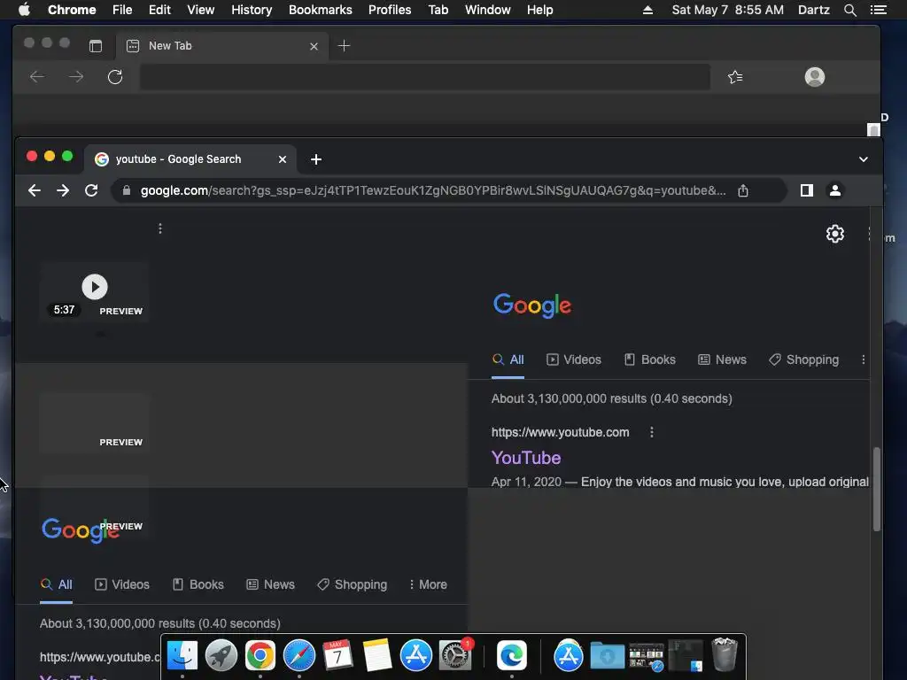This screenshot has height=680, width=907.
Task: Expand more search filters dots after Shopping
Action: 863,359
